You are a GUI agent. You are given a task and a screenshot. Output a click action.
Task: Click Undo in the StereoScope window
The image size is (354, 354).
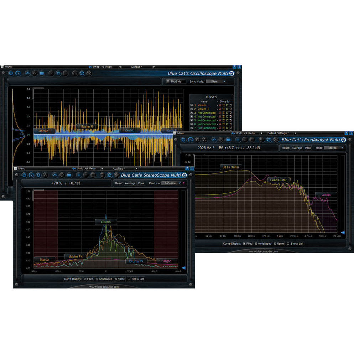click(x=78, y=168)
